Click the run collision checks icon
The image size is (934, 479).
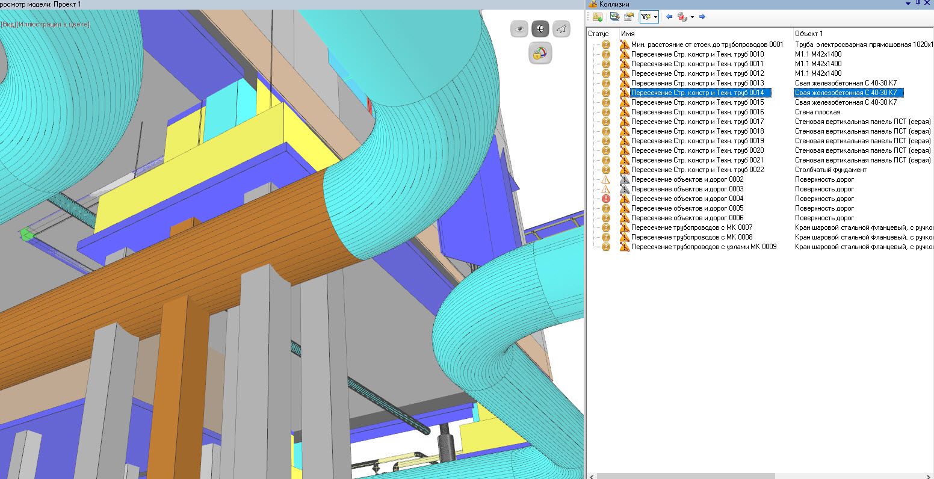(614, 17)
